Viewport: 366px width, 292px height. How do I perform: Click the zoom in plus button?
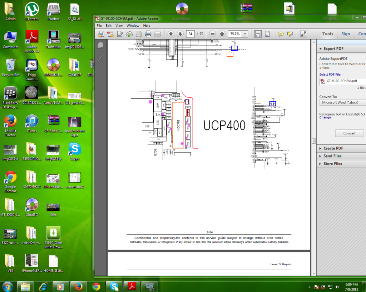click(222, 34)
